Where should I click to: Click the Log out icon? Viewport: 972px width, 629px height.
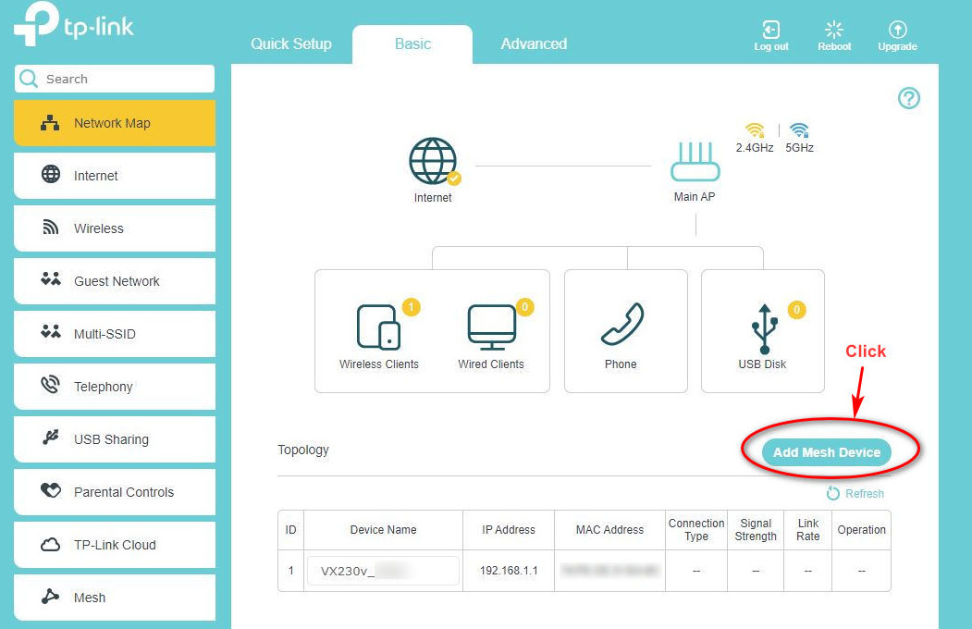click(770, 29)
